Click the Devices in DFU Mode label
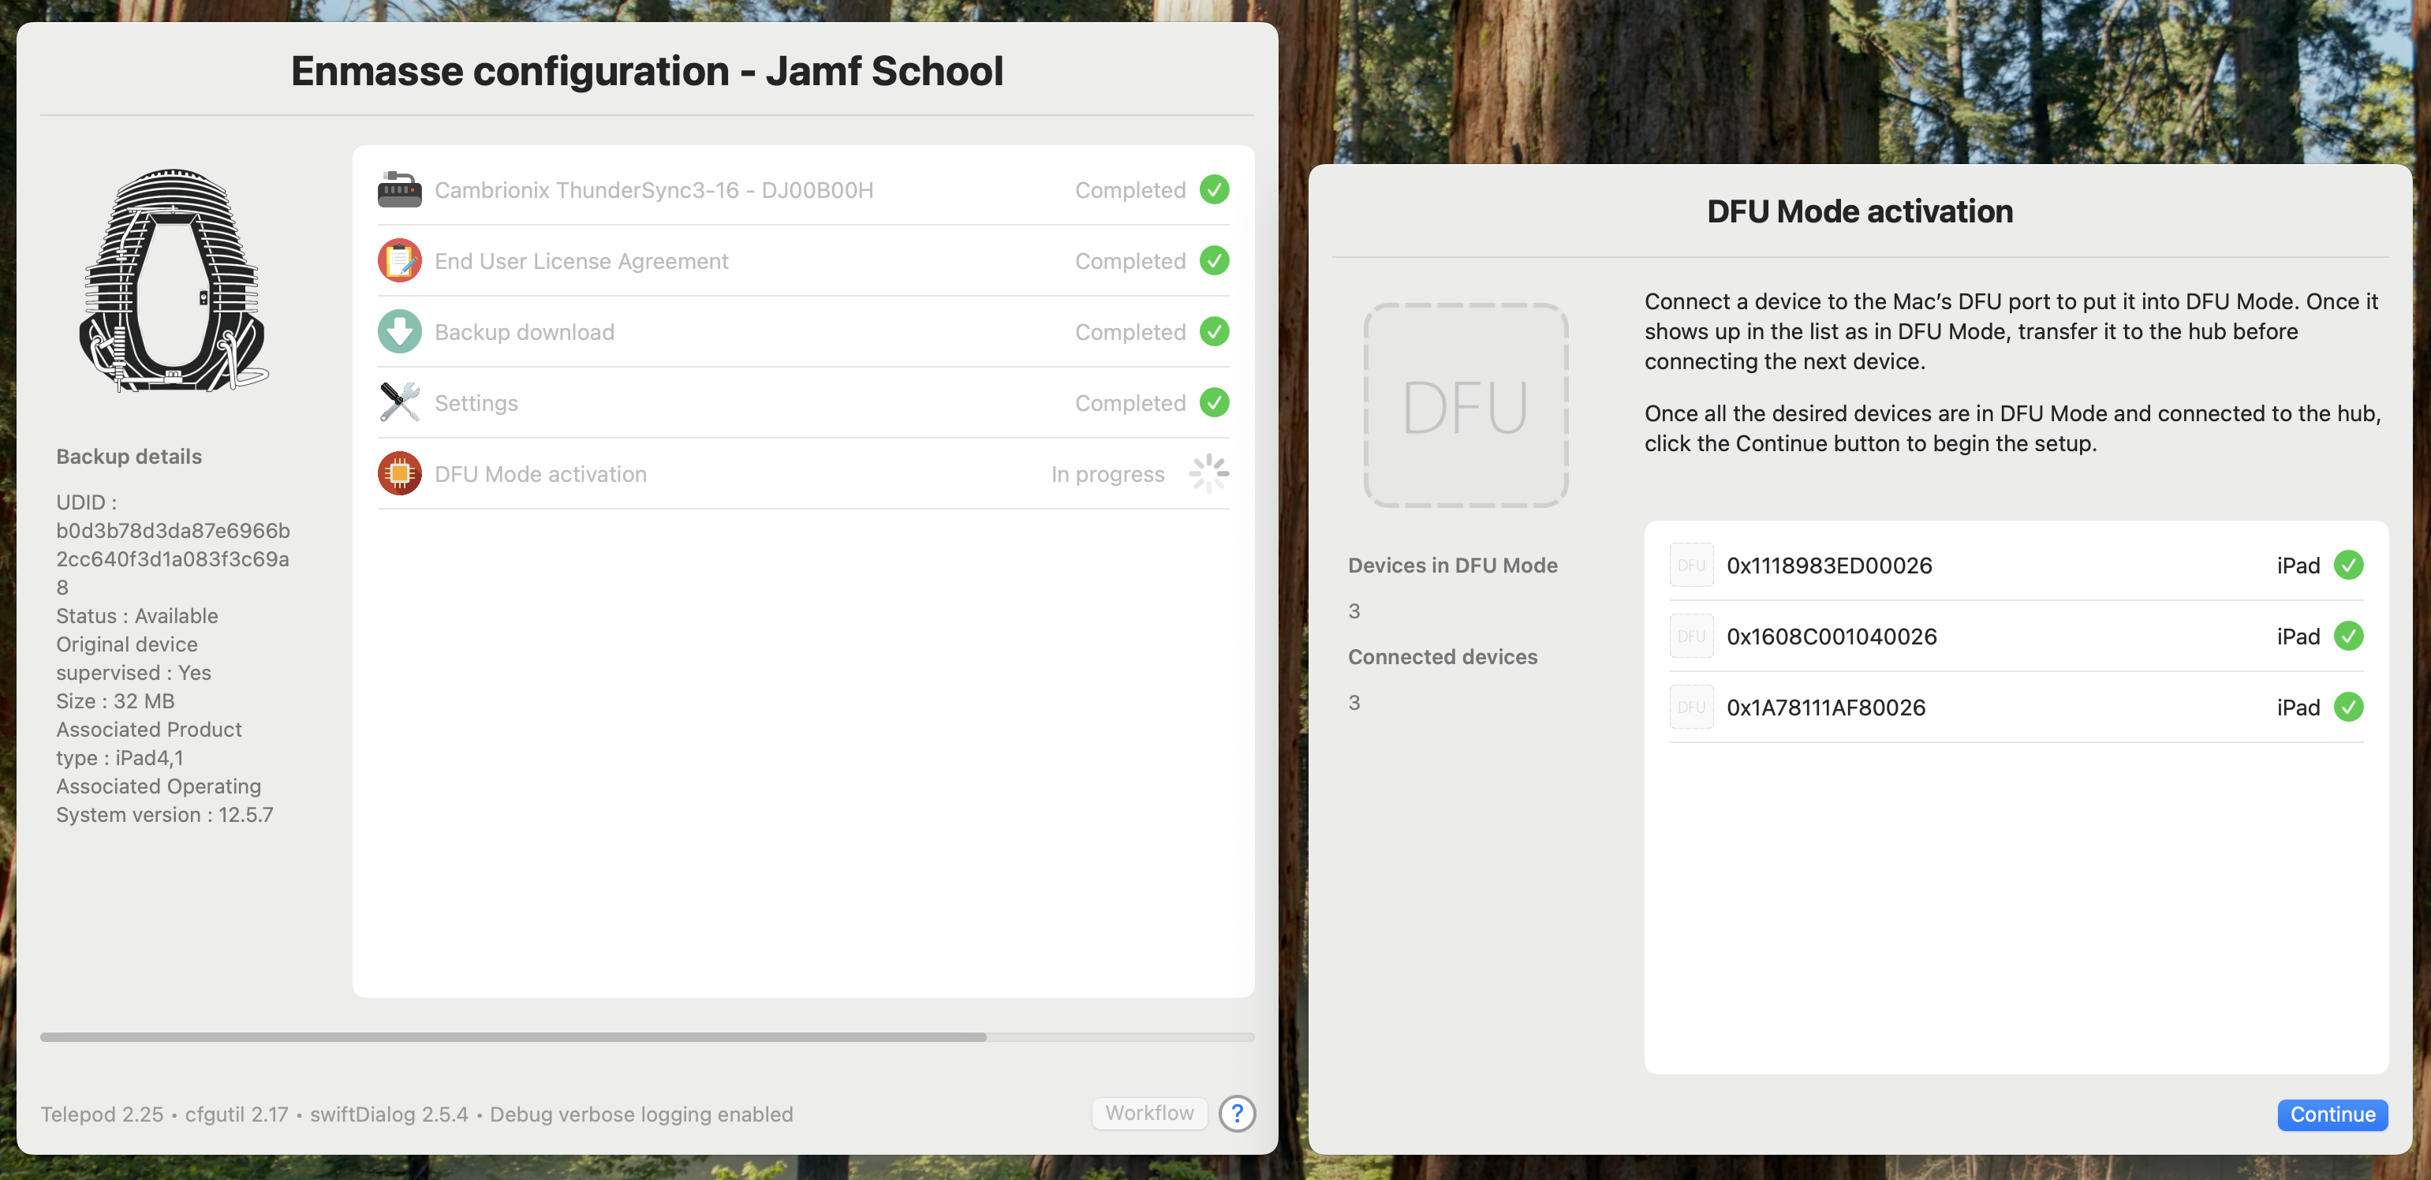The image size is (2431, 1180). point(1452,565)
